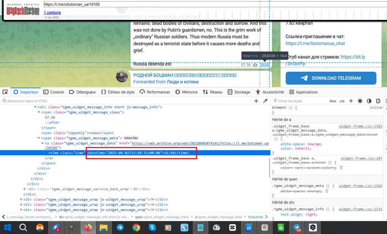Screen dimensions: 387x234
Task: Open the Accessibilité tab
Action: point(270,92)
